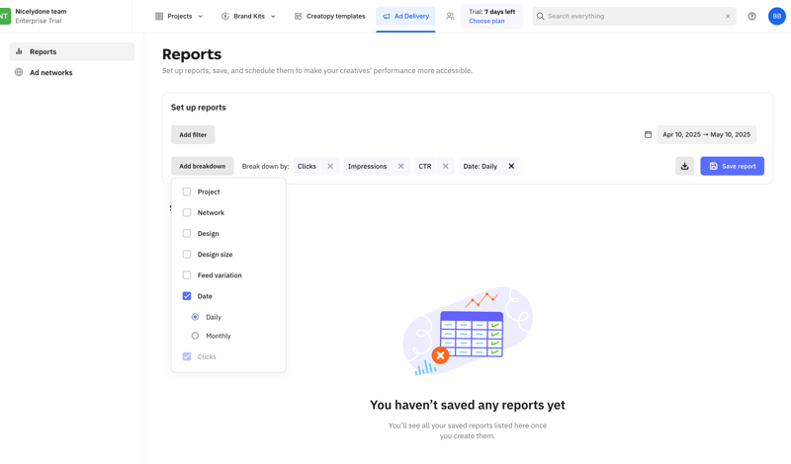Uncheck the Date breakdown checkbox

[187, 296]
